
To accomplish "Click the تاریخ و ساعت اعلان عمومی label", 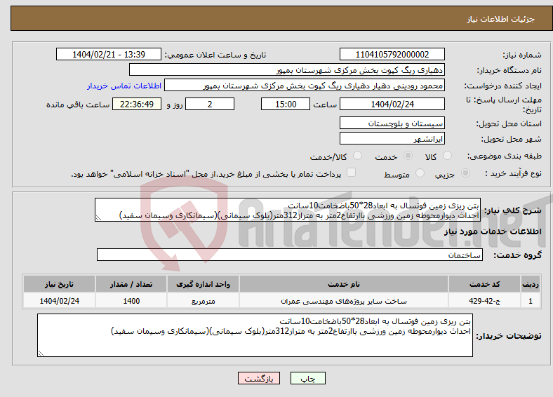I will click(x=215, y=55).
